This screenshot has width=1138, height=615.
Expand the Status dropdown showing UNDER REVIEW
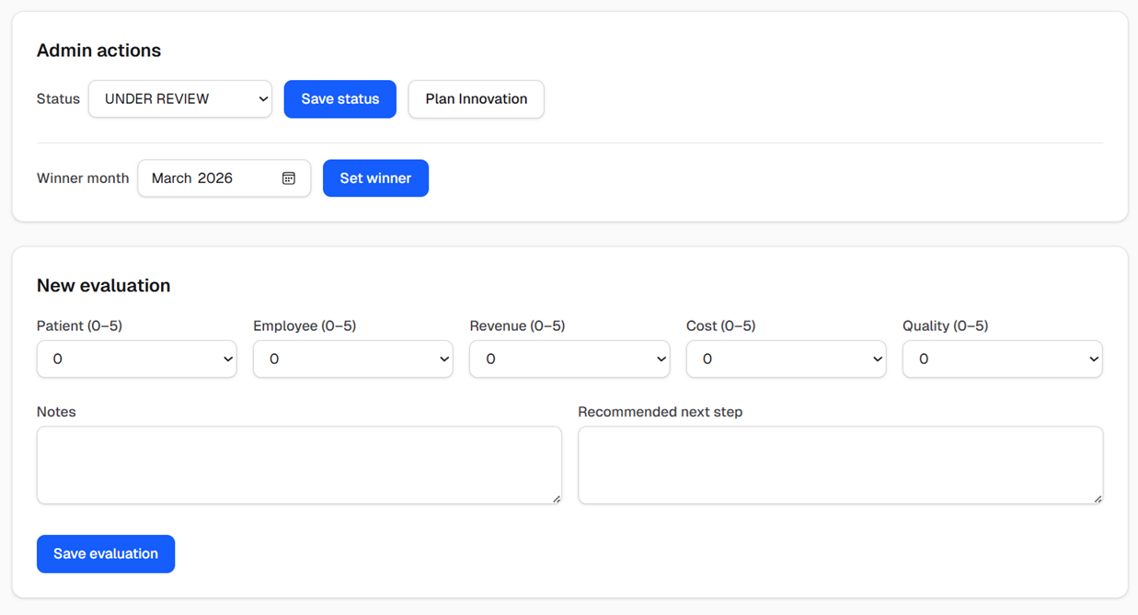pos(180,99)
